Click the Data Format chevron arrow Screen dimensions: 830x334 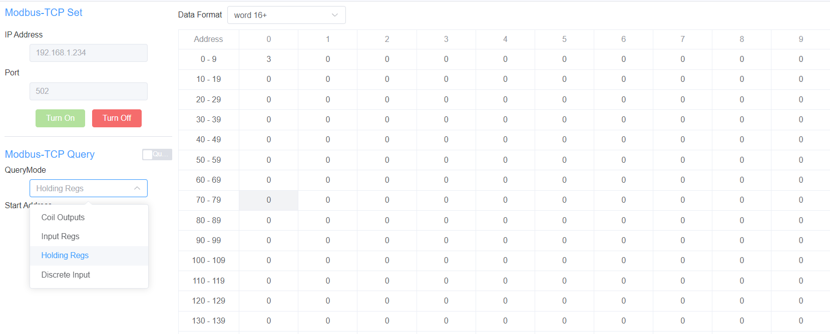pos(335,15)
